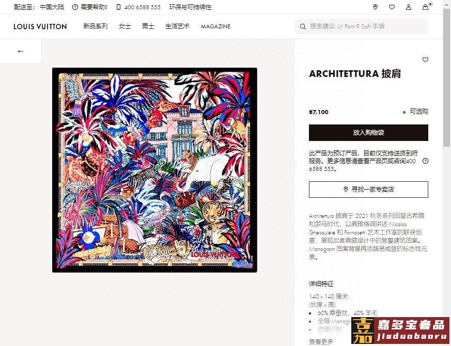Change delivery region 中国大陆
The width and height of the screenshot is (451, 346).
click(x=52, y=7)
